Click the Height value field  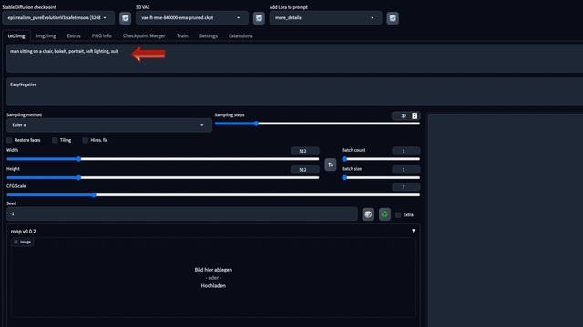[x=305, y=170]
